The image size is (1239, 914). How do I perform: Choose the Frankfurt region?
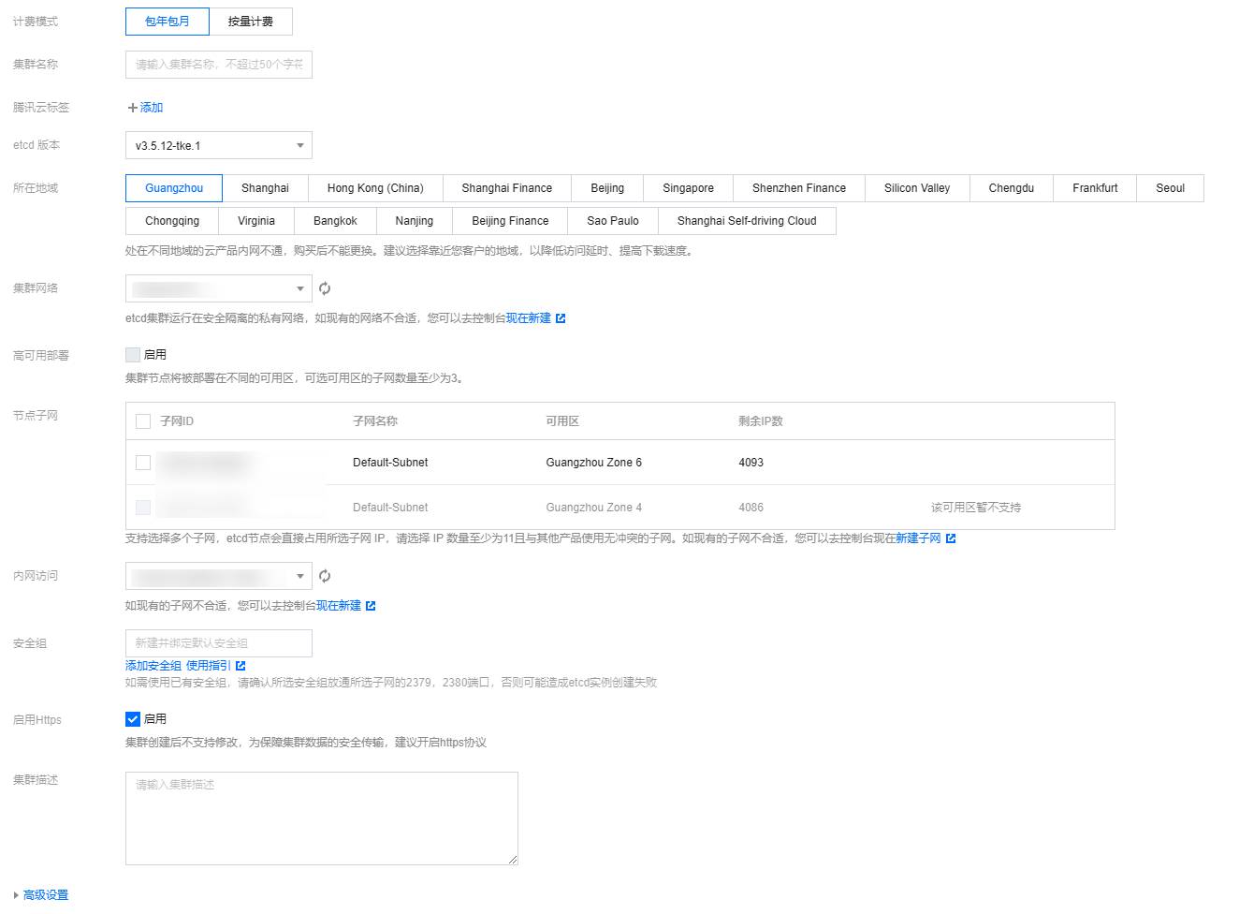pos(1095,188)
